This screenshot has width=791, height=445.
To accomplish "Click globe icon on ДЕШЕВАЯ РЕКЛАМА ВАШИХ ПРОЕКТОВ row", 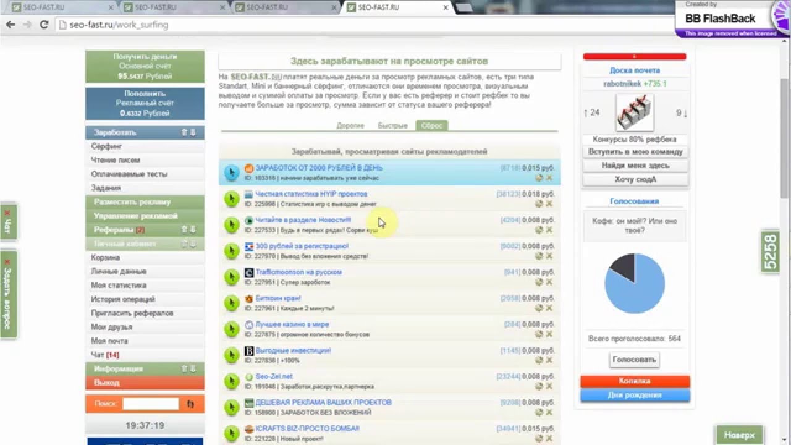I will pyautogui.click(x=539, y=413).
